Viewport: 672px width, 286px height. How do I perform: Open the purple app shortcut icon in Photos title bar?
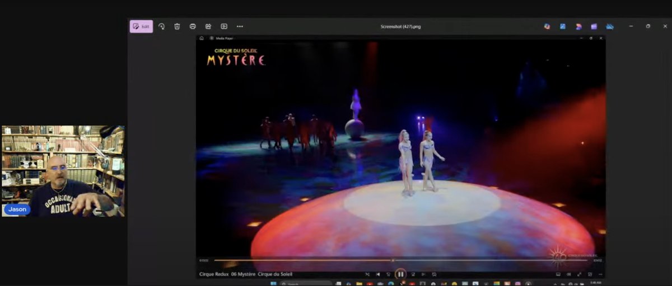pyautogui.click(x=594, y=26)
